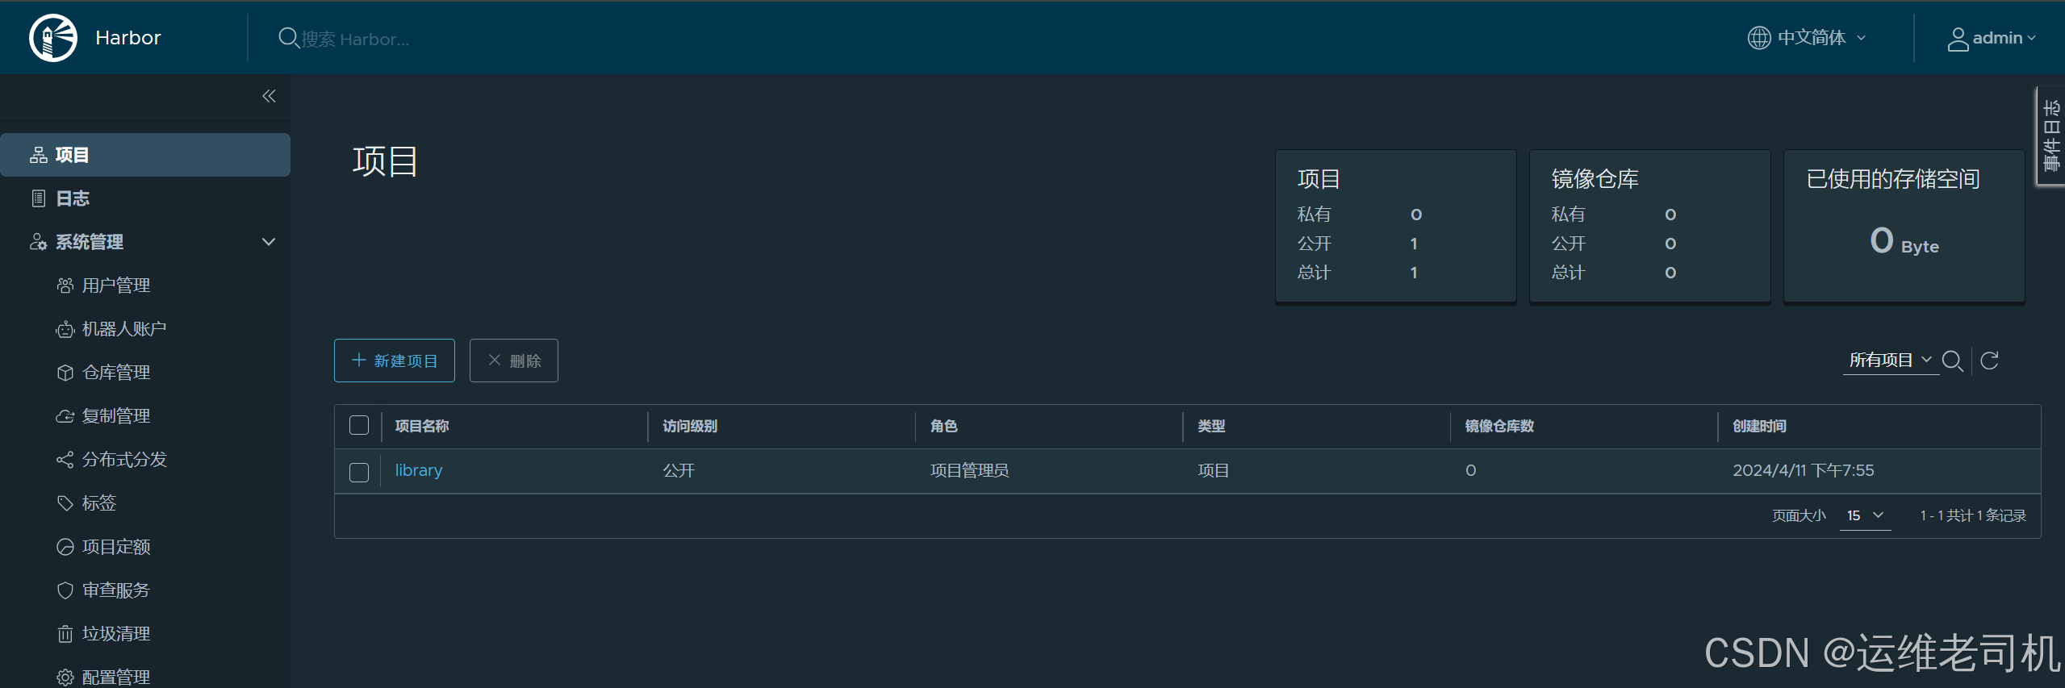2065x688 pixels.
Task: Go to 审查服务
Action: tap(116, 590)
